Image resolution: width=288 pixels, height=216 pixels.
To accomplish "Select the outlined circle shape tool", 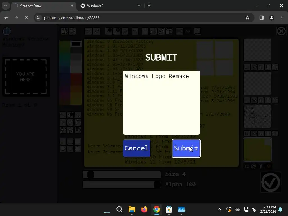I will tap(70, 149).
